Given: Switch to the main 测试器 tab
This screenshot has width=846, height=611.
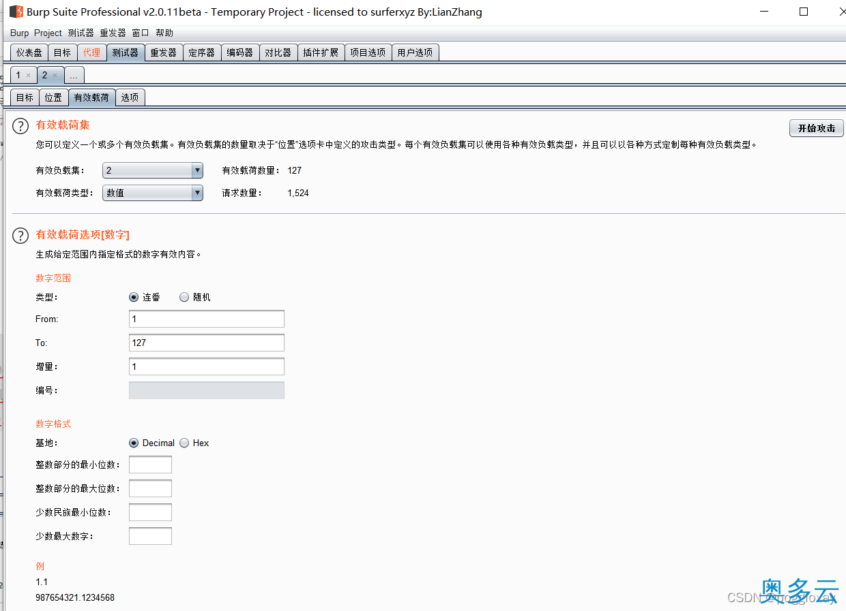Looking at the screenshot, I should pos(126,52).
